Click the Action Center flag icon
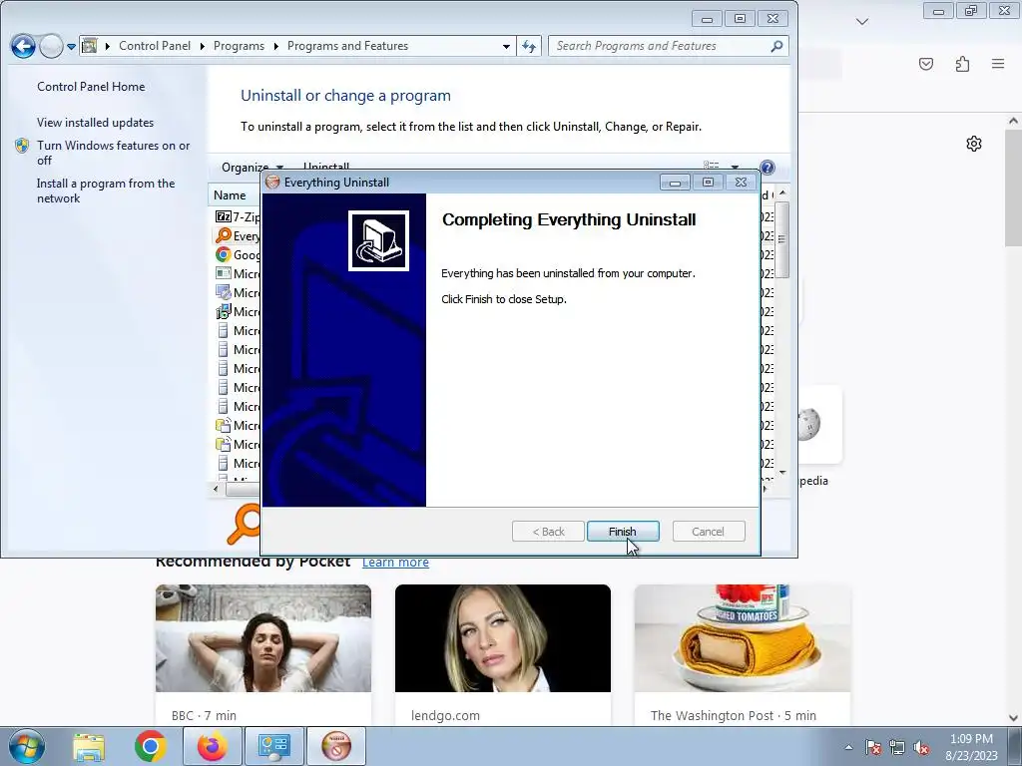 point(873,747)
